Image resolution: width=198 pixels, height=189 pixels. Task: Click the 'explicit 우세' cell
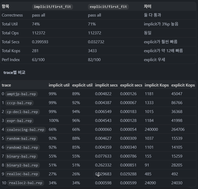pos(154,60)
